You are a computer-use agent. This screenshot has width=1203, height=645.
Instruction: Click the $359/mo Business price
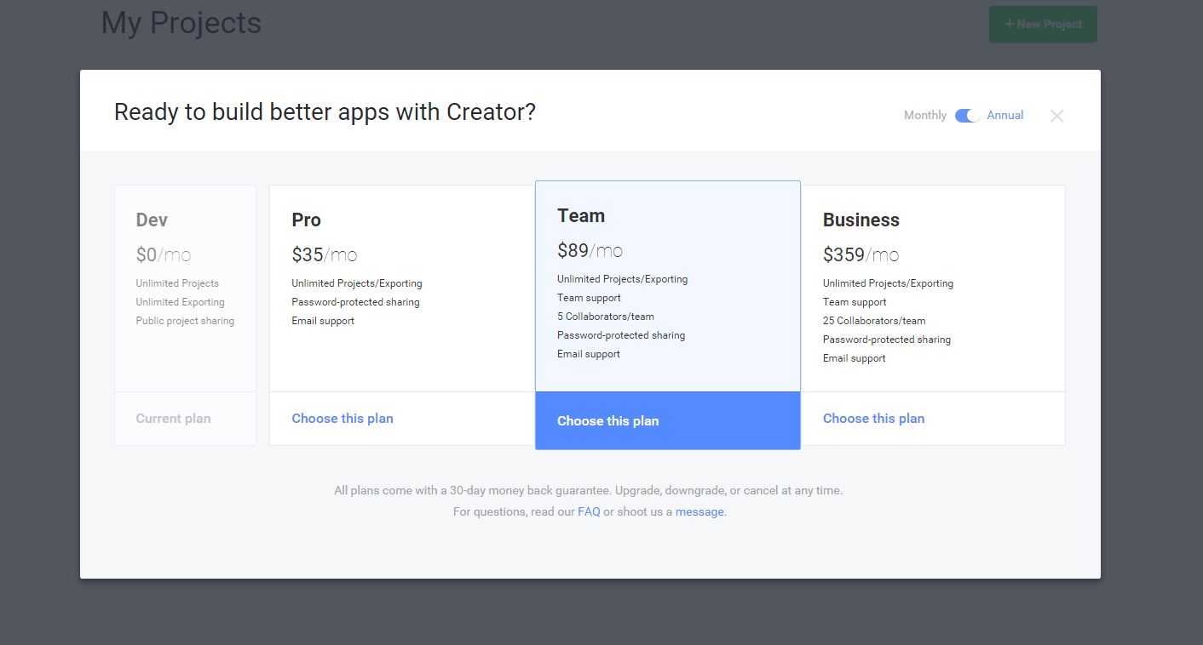pyautogui.click(x=861, y=255)
